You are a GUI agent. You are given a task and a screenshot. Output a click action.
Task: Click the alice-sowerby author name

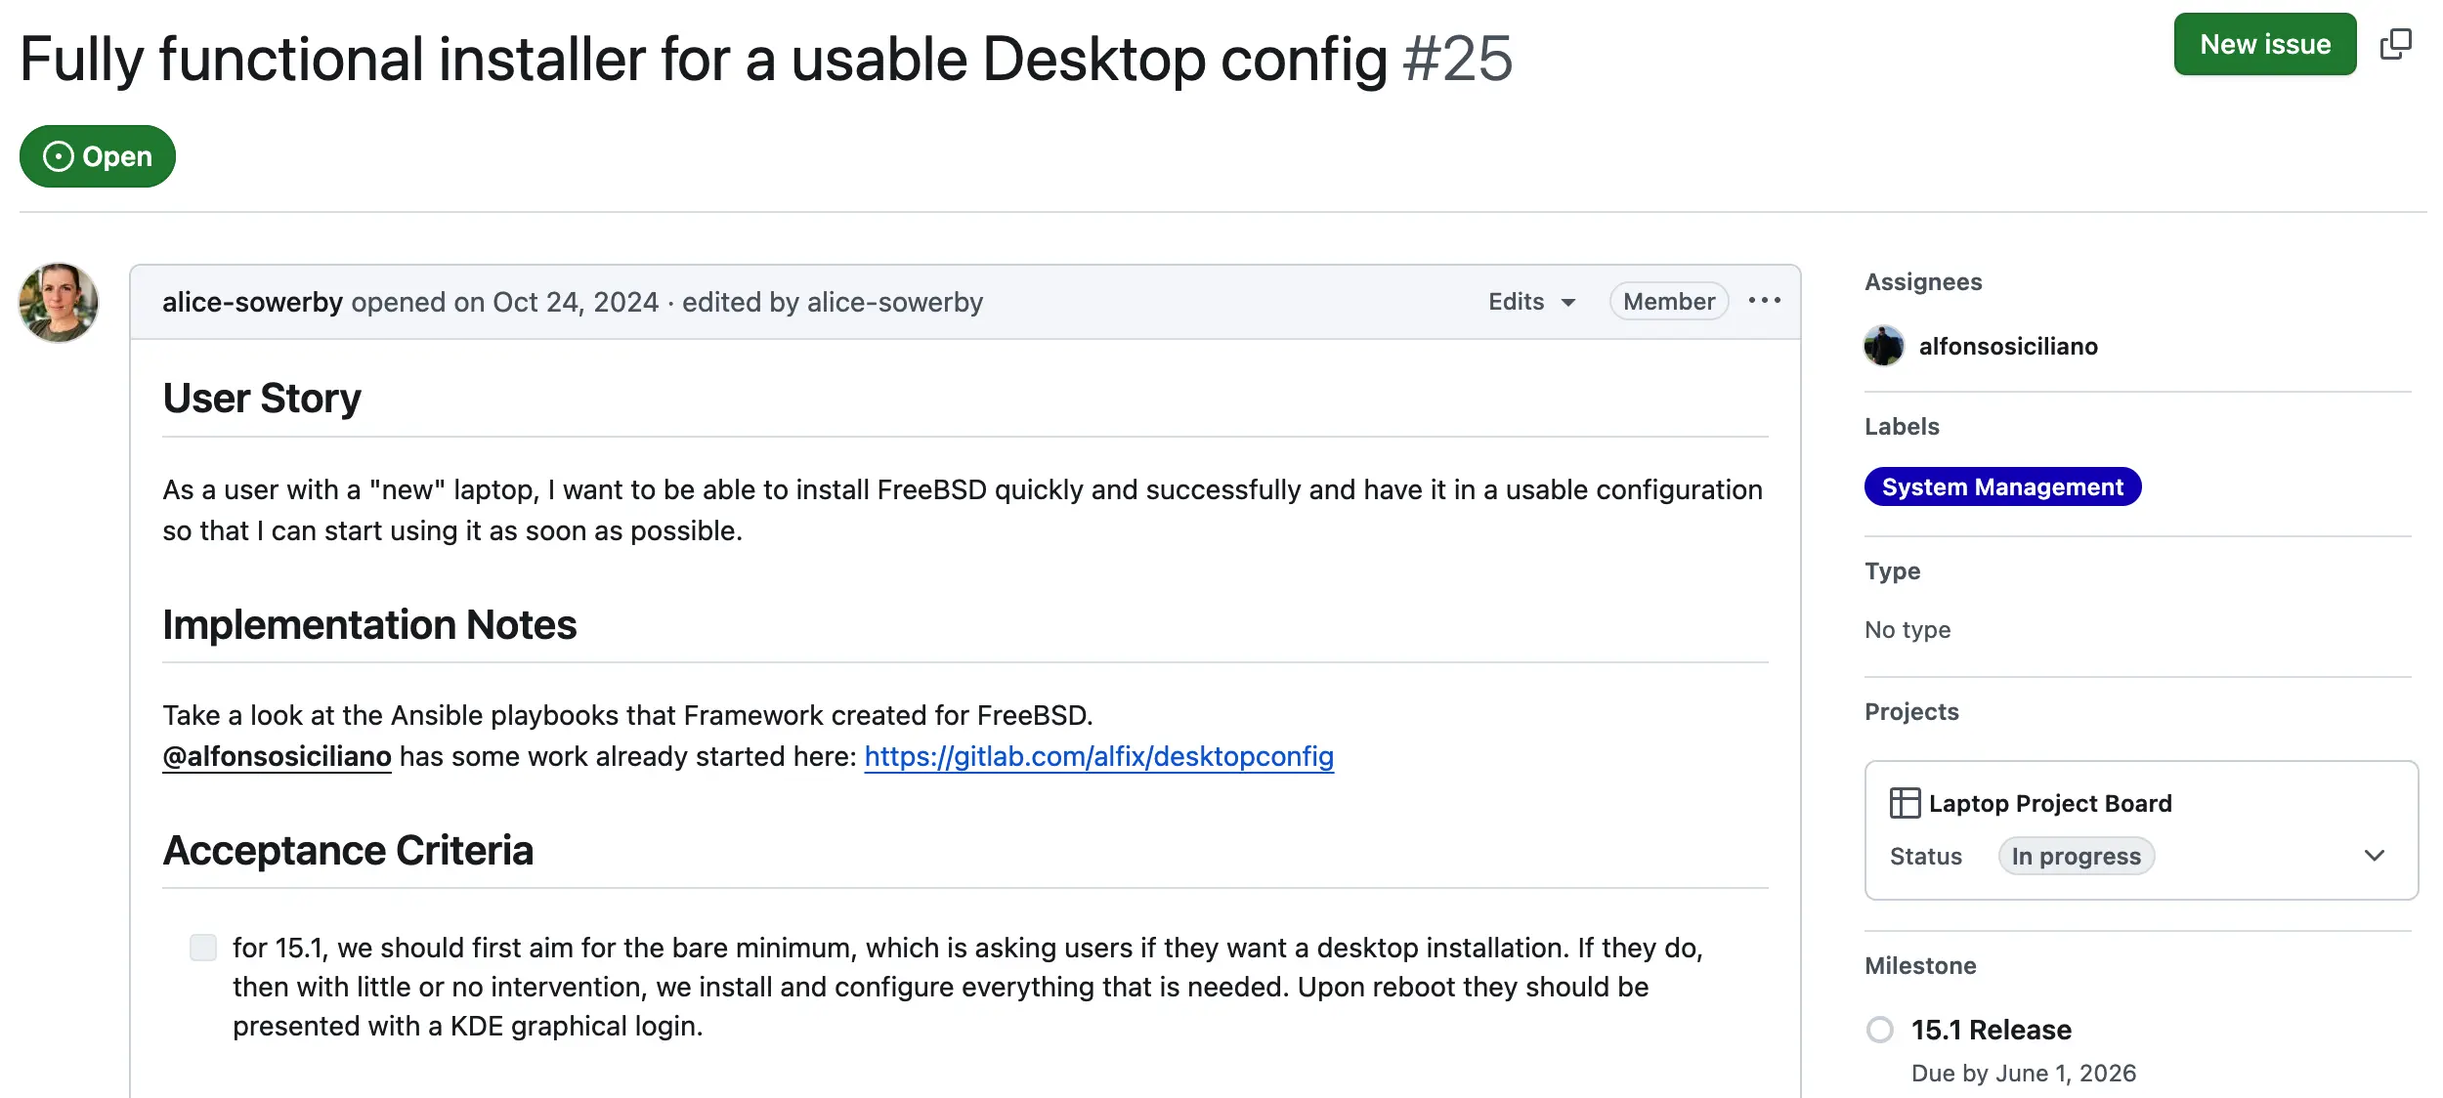[x=252, y=302]
